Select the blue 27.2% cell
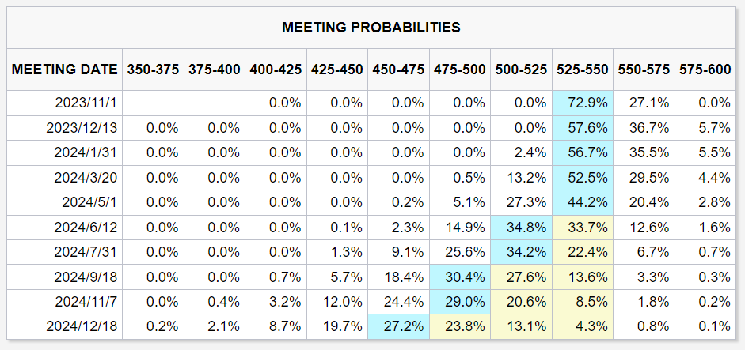Screen dimensions: 745x350 tap(399, 326)
